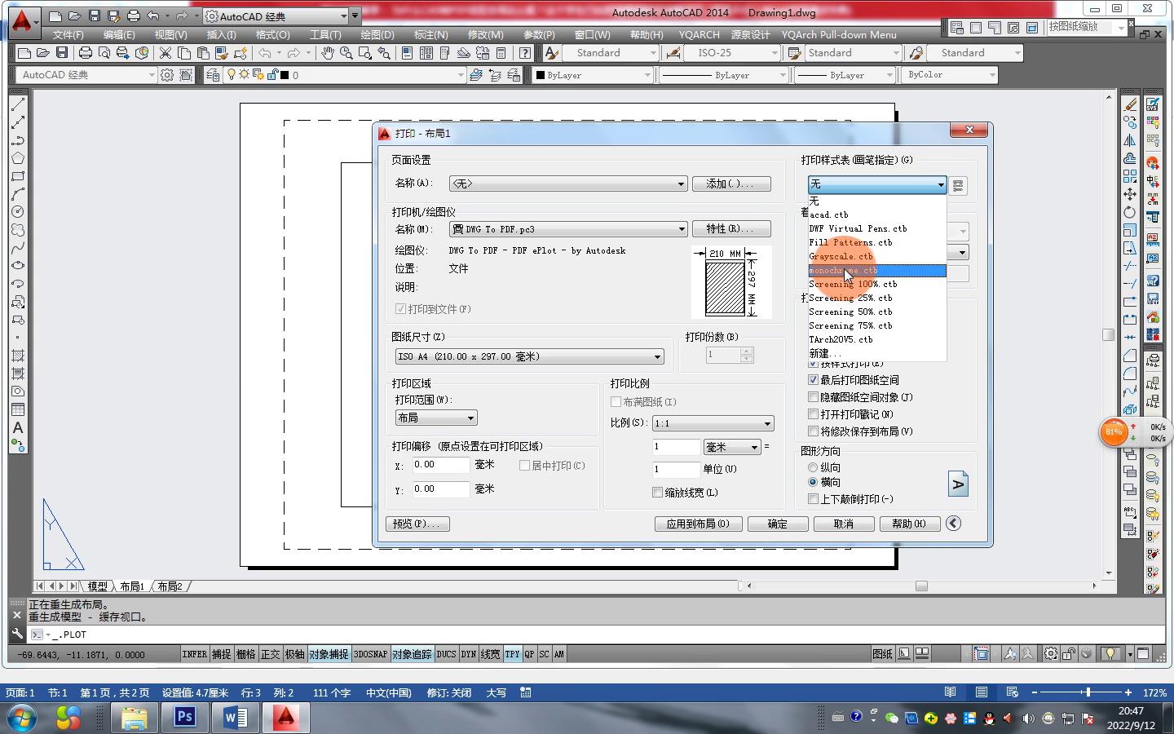This screenshot has height=734, width=1174.
Task: Click the plot style table editor icon
Action: pyautogui.click(x=958, y=185)
